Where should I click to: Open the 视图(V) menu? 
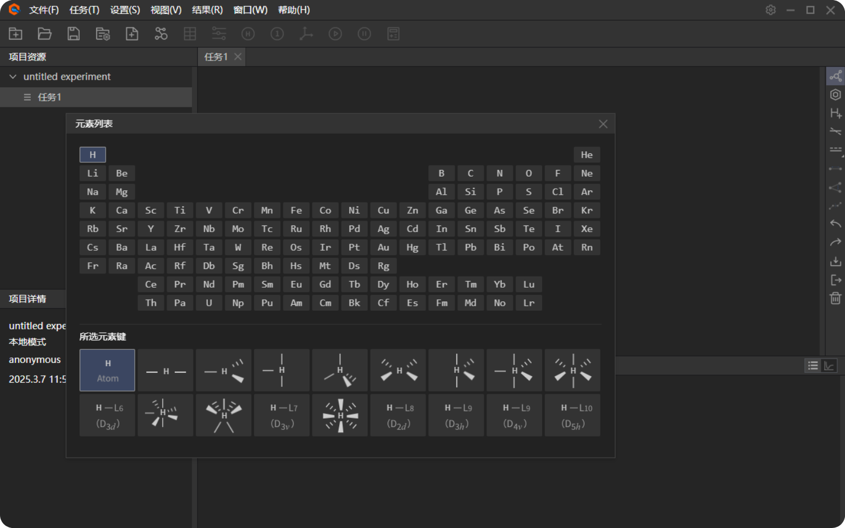tap(166, 10)
